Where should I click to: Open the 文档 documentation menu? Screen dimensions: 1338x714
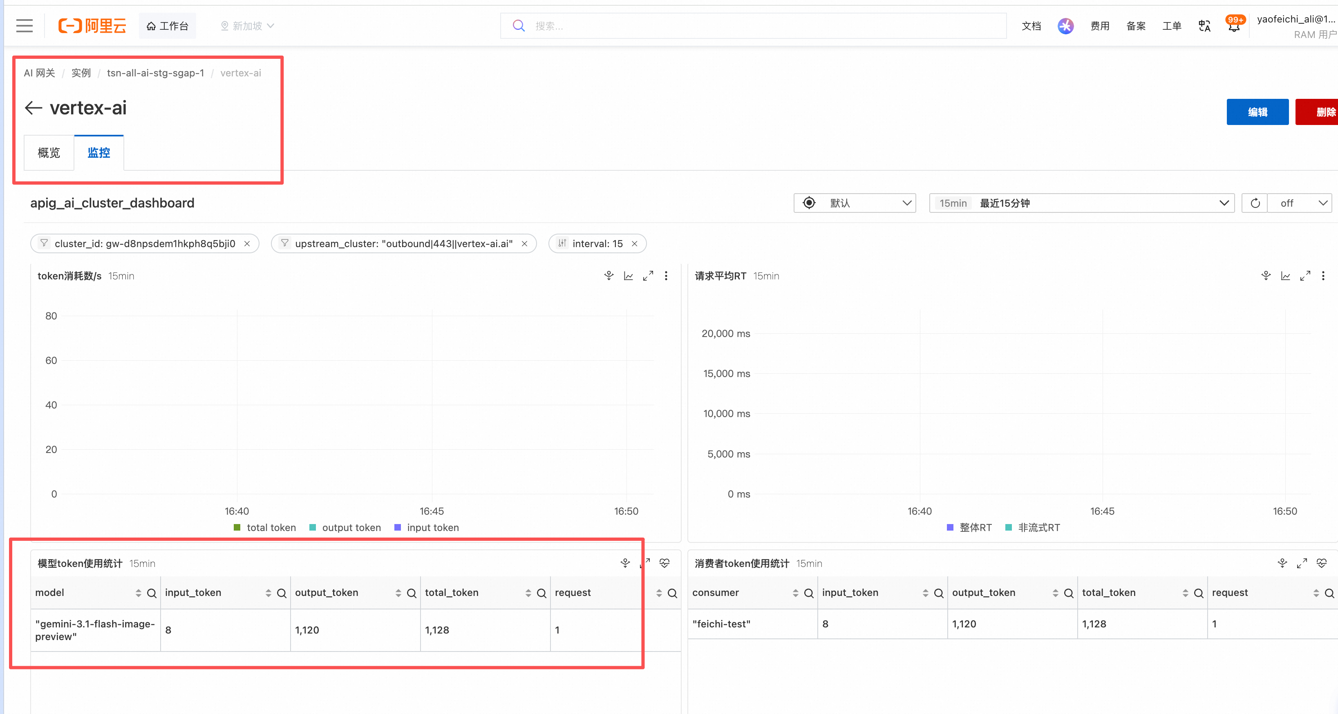[1031, 25]
